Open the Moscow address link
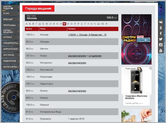Viewport: 166px width, 123px height. click(87, 35)
